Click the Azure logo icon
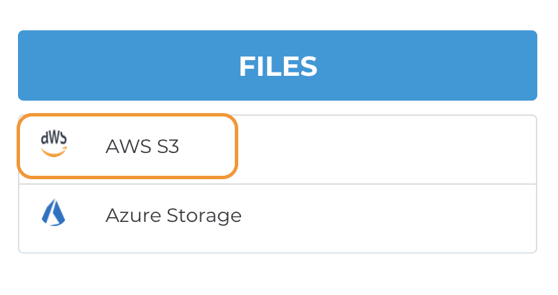This screenshot has width=558, height=295. (54, 214)
